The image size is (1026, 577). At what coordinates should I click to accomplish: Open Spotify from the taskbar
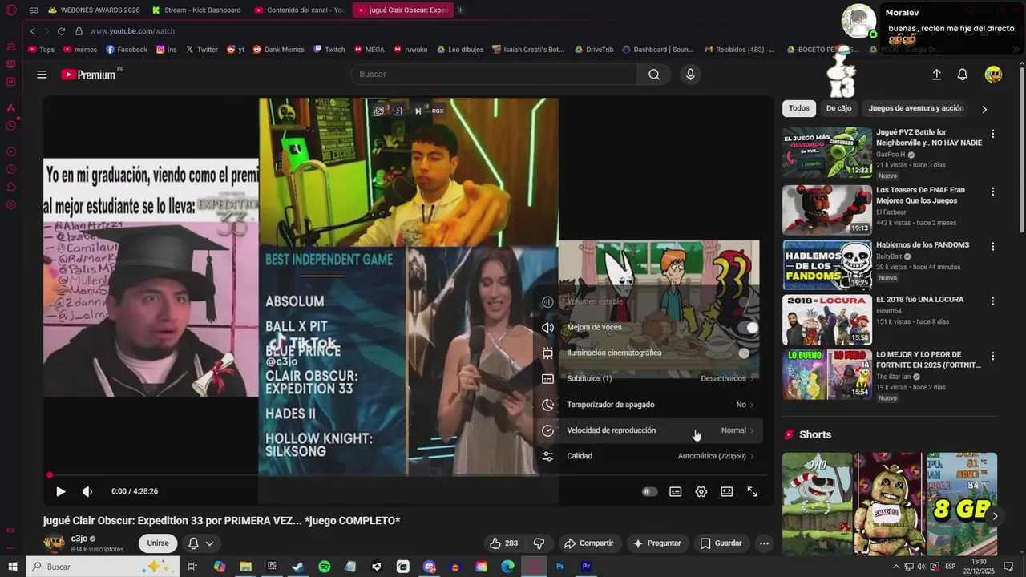coord(325,567)
